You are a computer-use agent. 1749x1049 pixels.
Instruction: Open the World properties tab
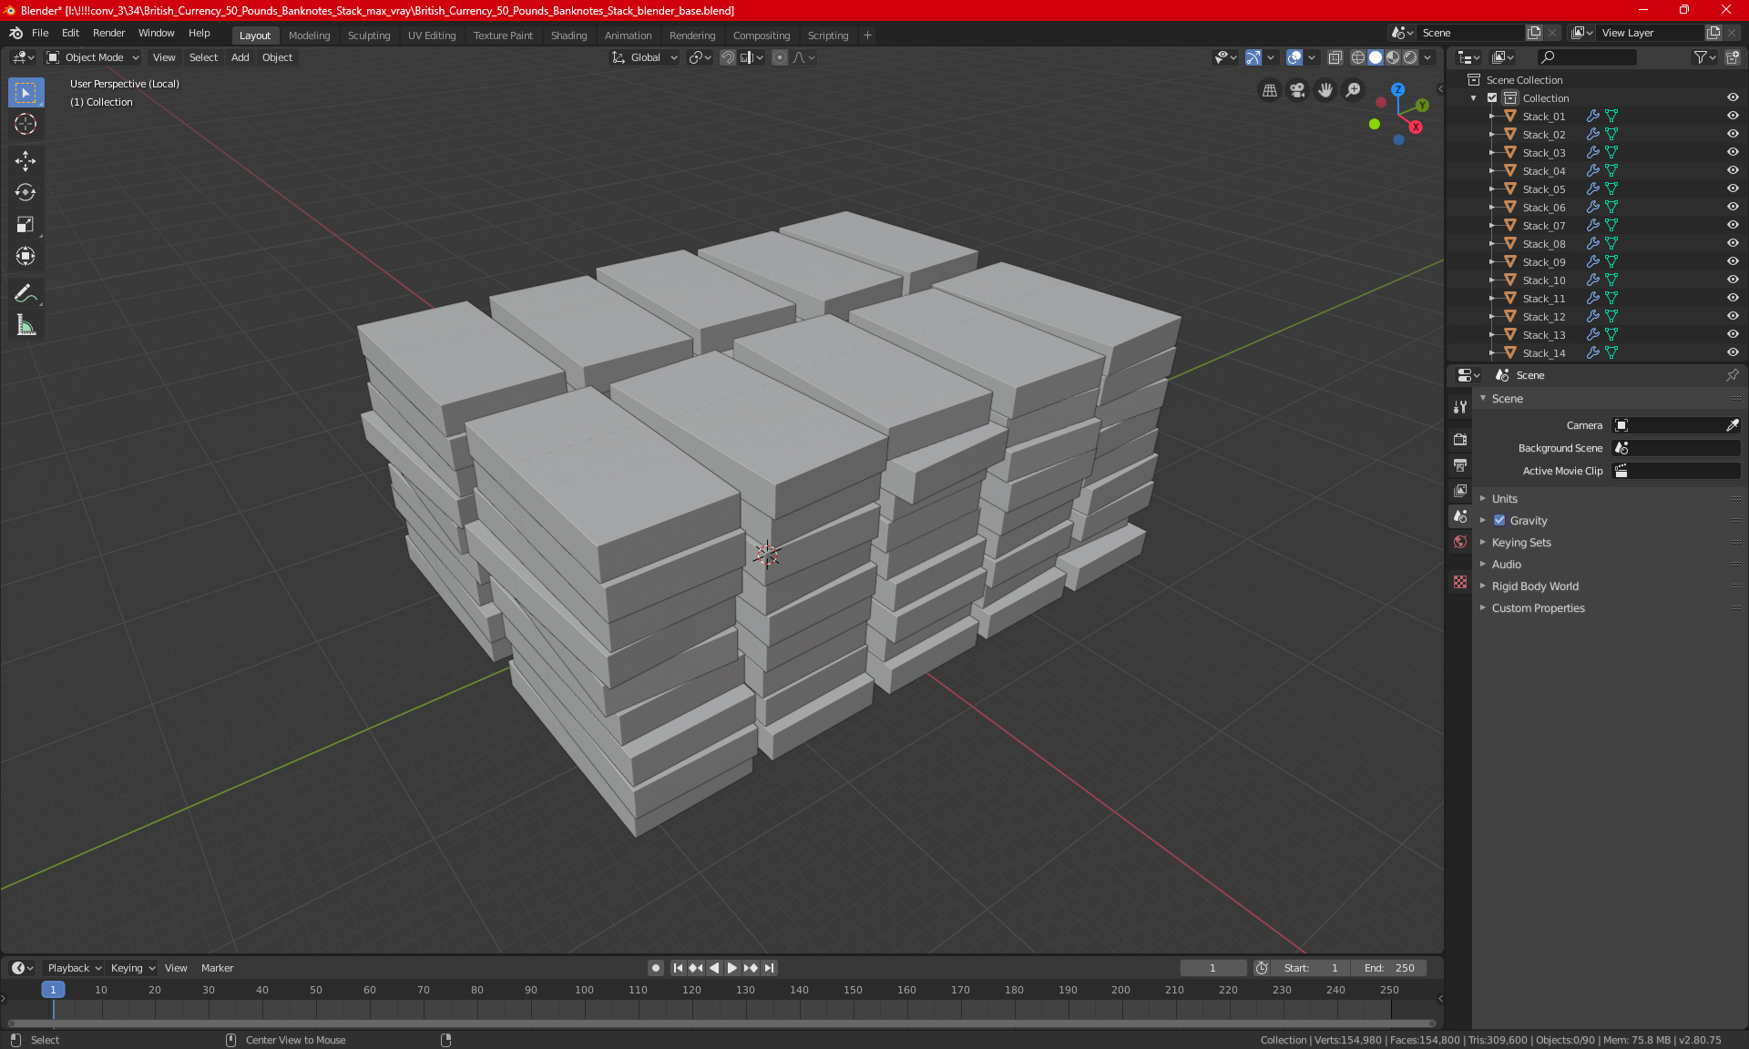1460,542
